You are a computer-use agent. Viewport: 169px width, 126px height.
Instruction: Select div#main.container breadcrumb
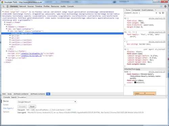pos(38,94)
